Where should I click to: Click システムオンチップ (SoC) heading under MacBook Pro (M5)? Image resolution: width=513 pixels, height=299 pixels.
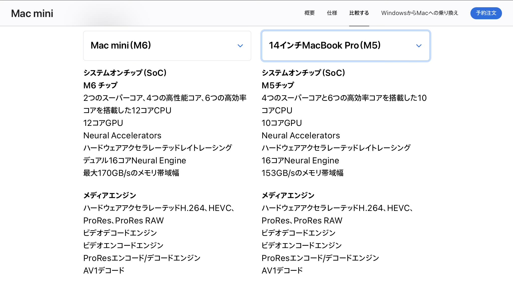pos(303,73)
